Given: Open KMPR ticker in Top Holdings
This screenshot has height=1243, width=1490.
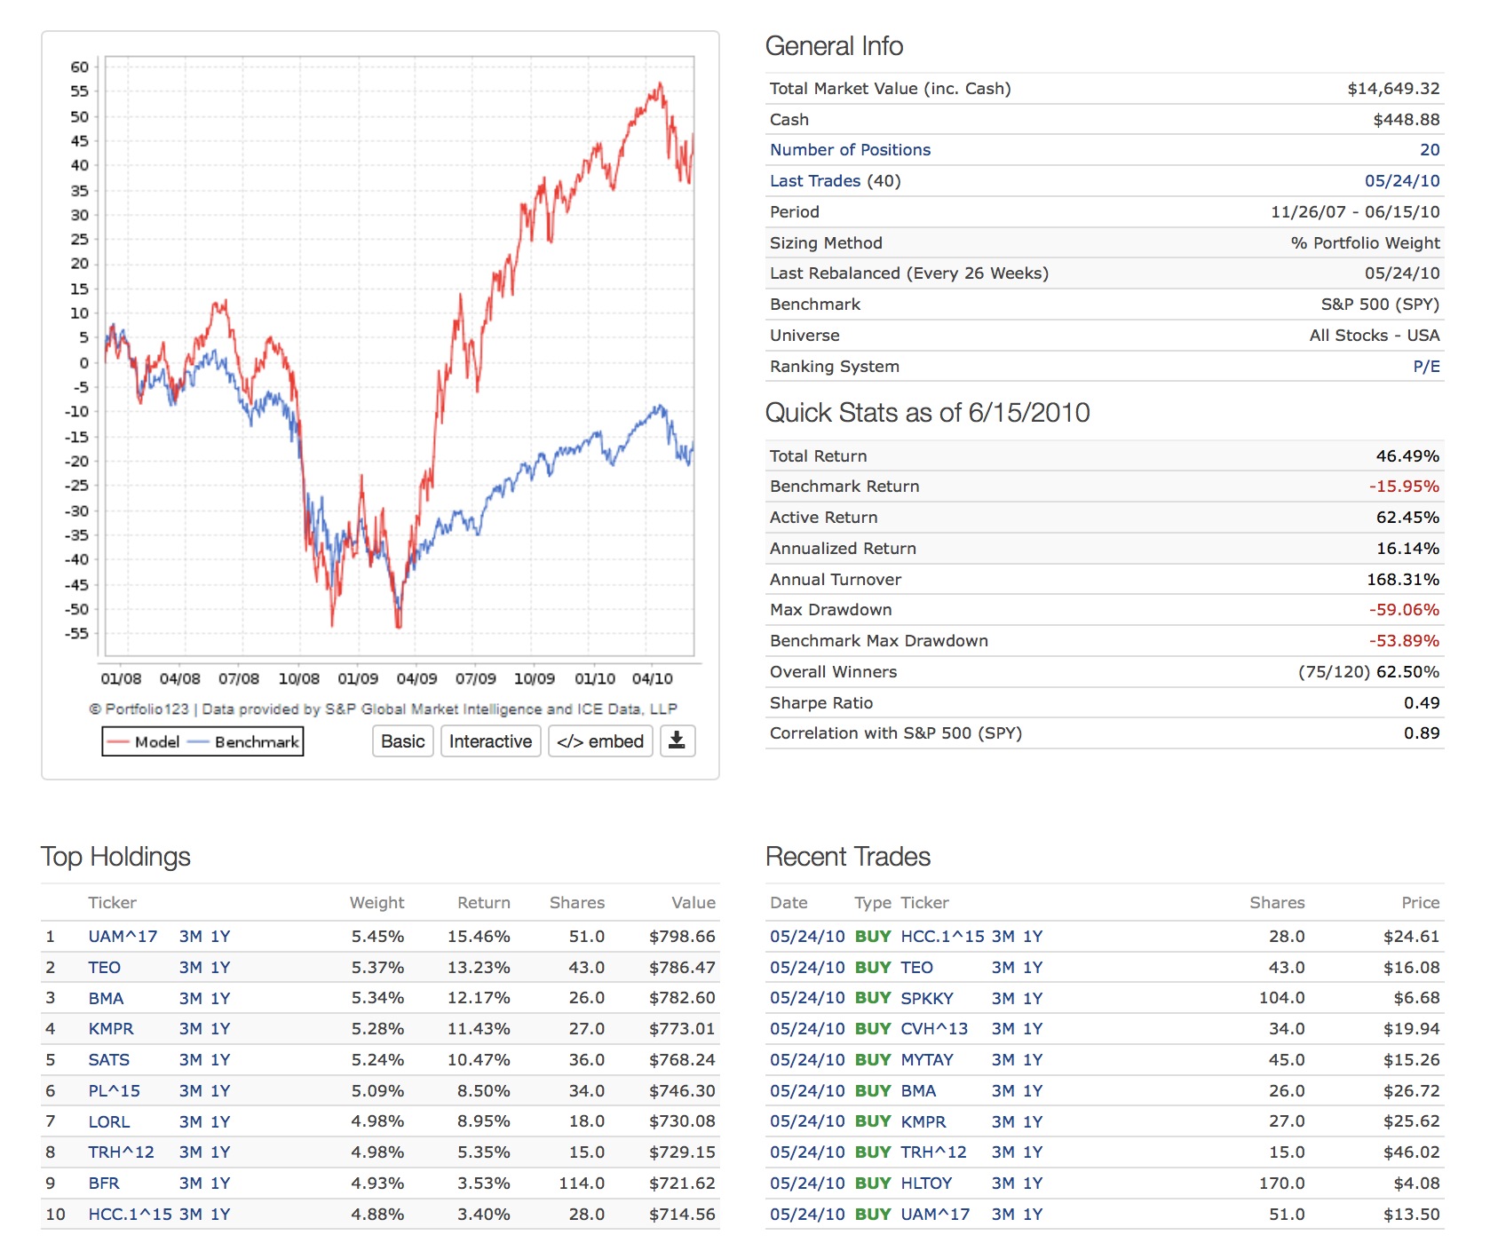Looking at the screenshot, I should click(x=111, y=1029).
